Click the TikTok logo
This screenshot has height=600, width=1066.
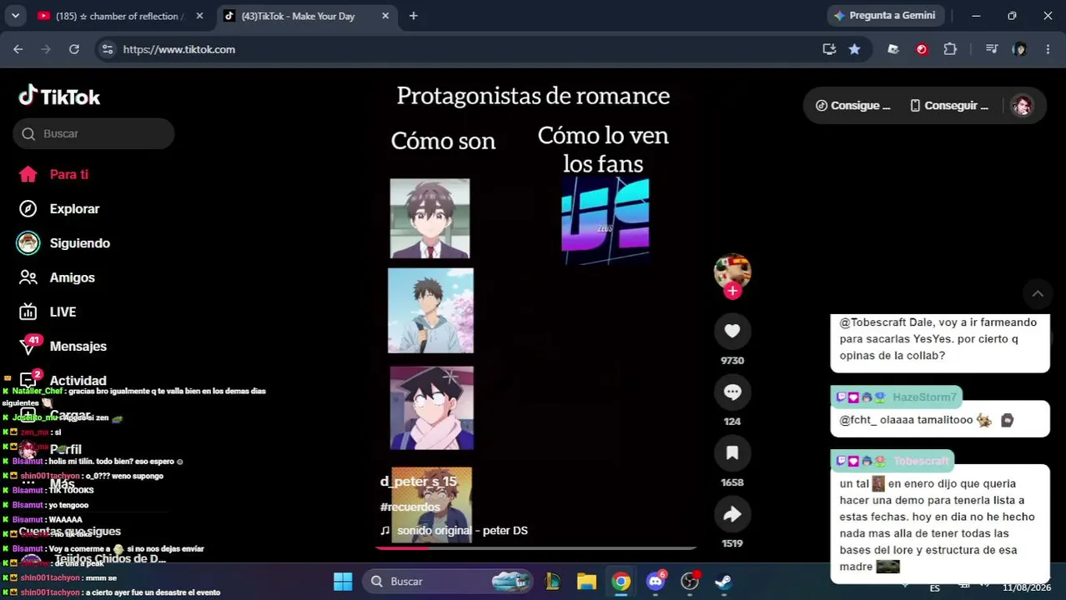click(x=59, y=97)
